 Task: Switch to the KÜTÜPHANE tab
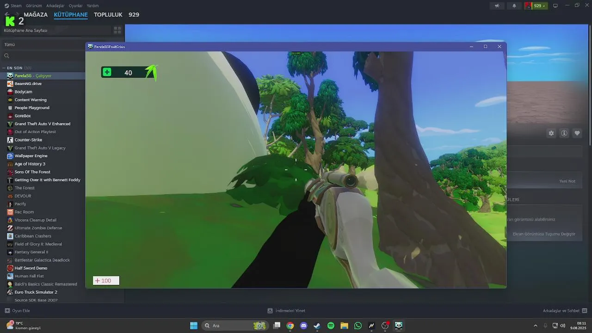click(x=71, y=15)
